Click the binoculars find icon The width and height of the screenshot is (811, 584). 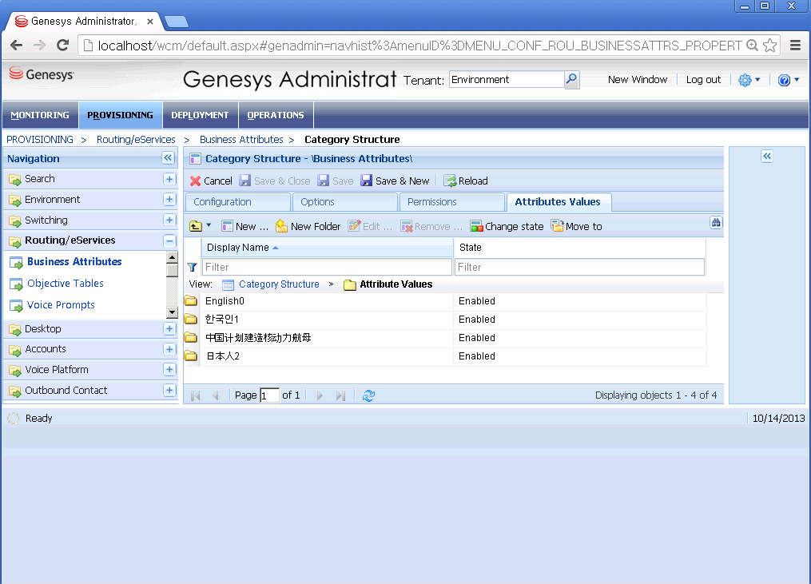[x=716, y=223]
